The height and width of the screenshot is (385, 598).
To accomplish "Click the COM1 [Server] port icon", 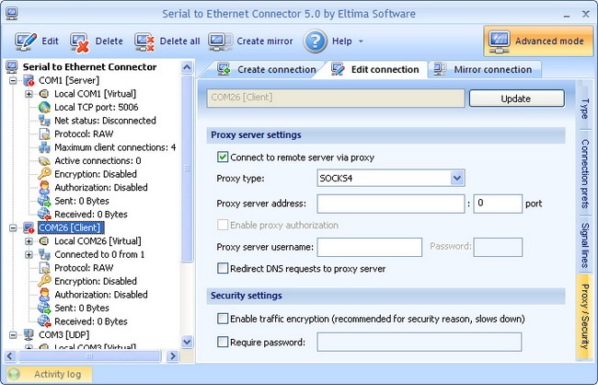I will (x=29, y=80).
